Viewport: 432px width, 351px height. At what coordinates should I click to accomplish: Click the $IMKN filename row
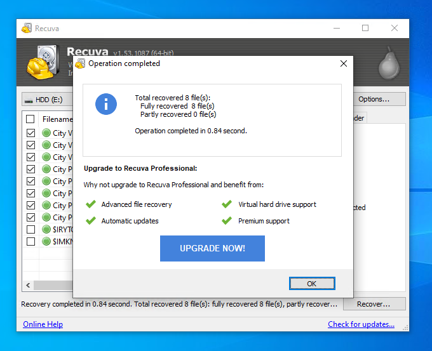click(63, 241)
